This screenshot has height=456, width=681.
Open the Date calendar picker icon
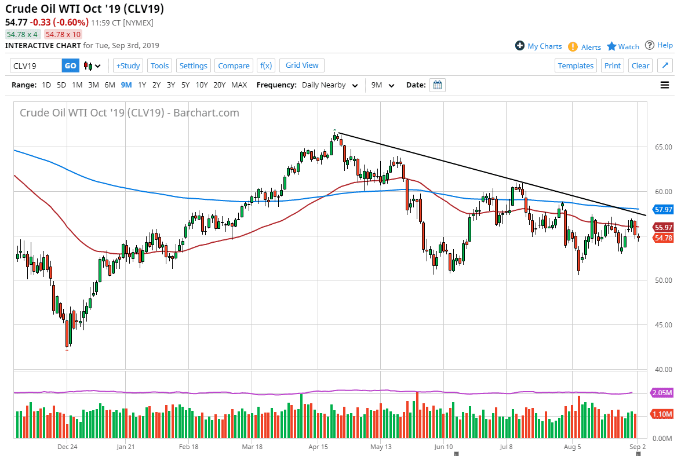pos(438,85)
